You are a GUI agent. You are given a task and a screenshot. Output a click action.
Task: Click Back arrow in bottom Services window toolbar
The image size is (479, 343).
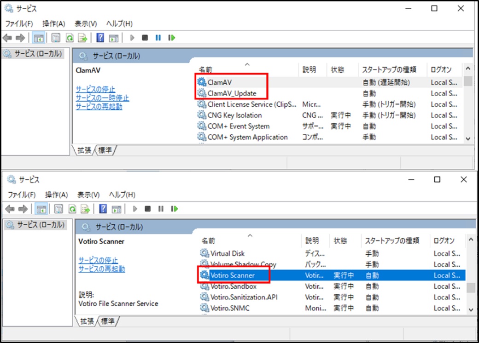pos(10,209)
